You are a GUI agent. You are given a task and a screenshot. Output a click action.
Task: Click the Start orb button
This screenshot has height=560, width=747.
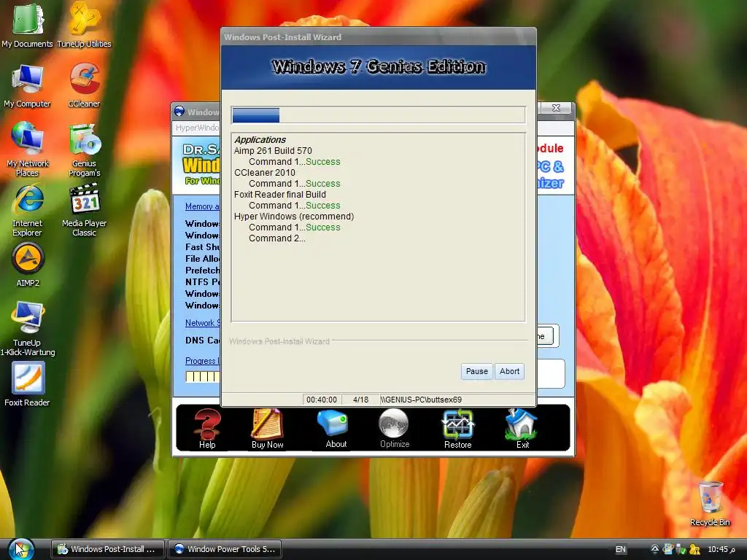(x=21, y=549)
